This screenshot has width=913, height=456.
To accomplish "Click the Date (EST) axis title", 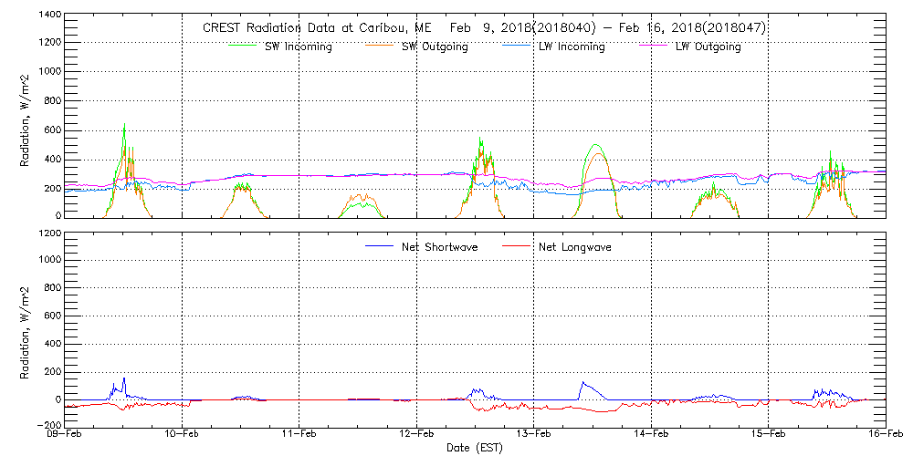I will pyautogui.click(x=476, y=448).
